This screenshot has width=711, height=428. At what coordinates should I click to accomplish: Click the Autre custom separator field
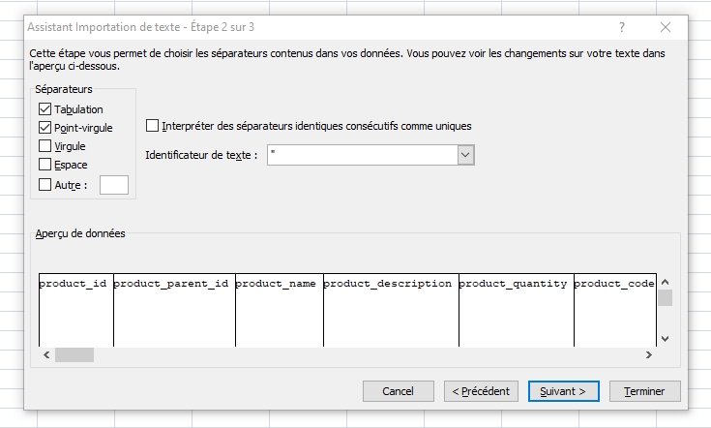click(x=114, y=185)
